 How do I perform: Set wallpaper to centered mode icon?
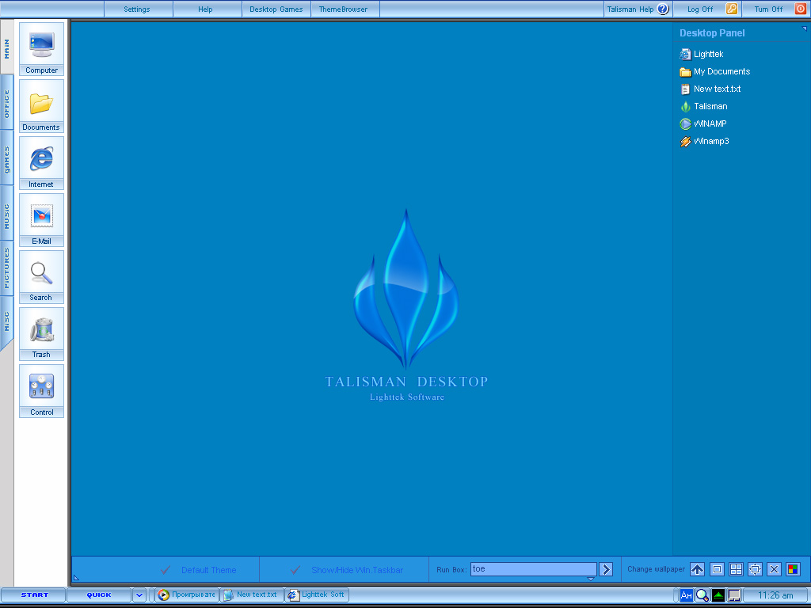click(x=717, y=569)
